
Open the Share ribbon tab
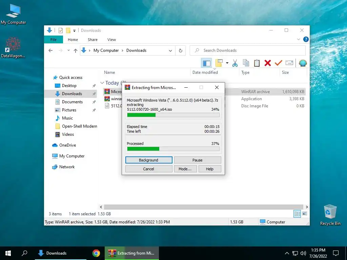point(93,40)
